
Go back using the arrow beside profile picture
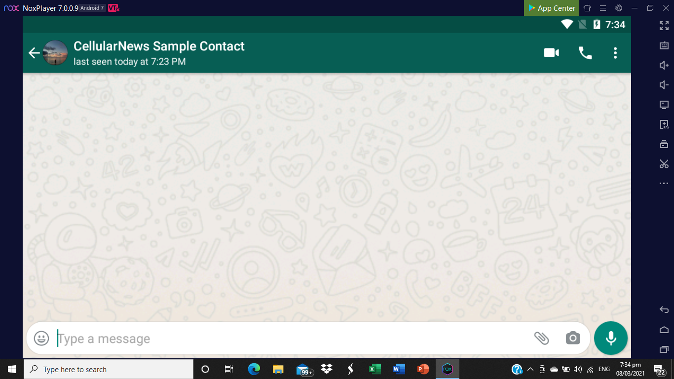pos(34,53)
